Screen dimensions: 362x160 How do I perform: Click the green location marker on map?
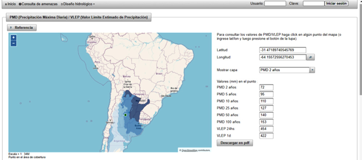(x=125, y=115)
